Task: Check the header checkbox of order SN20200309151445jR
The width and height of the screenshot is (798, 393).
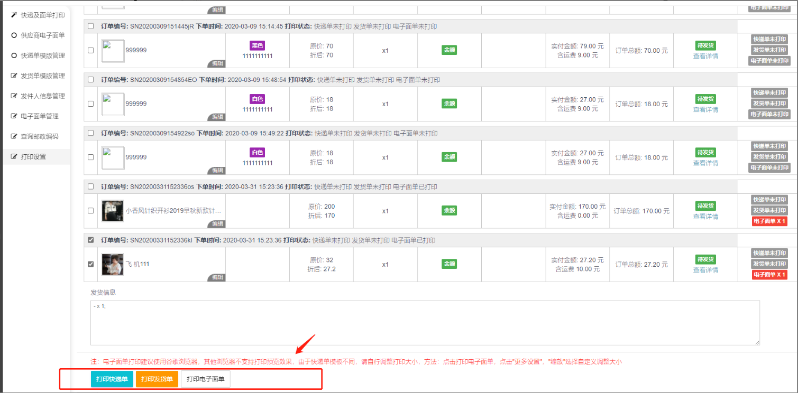Action: pos(91,26)
